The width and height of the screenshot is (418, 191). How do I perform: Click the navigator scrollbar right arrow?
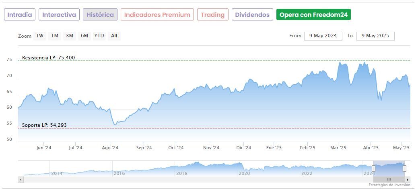click(x=408, y=179)
